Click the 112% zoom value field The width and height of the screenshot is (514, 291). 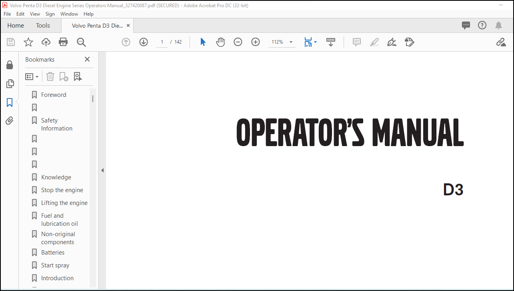click(x=278, y=42)
